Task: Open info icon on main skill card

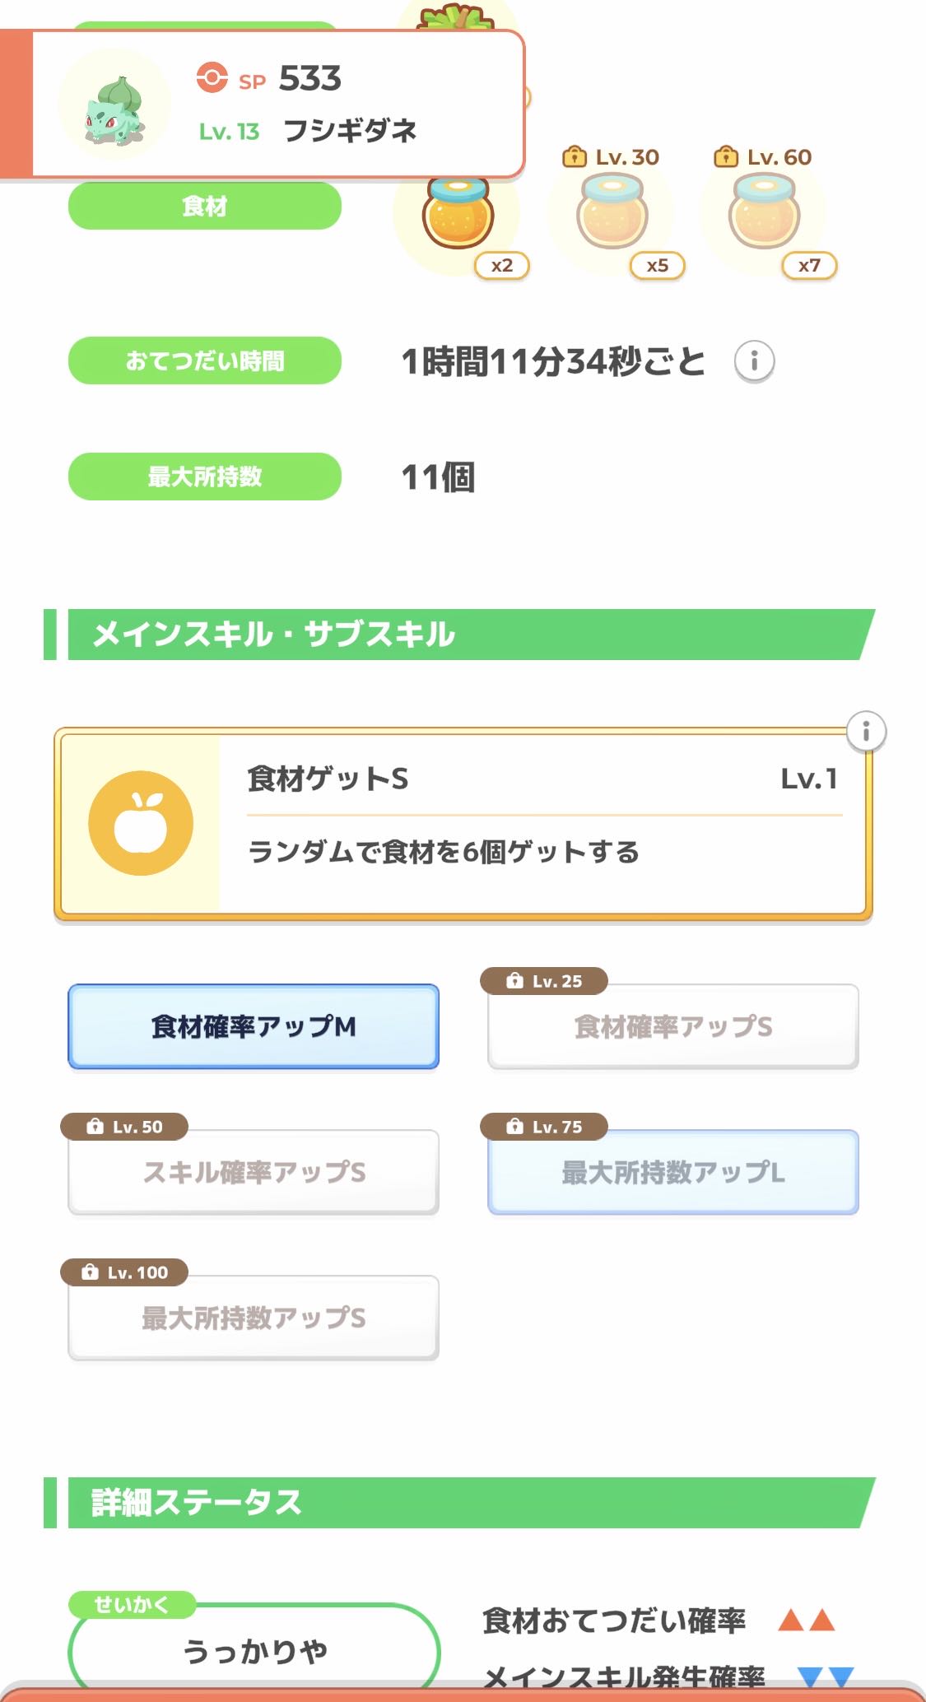Action: pos(866,731)
